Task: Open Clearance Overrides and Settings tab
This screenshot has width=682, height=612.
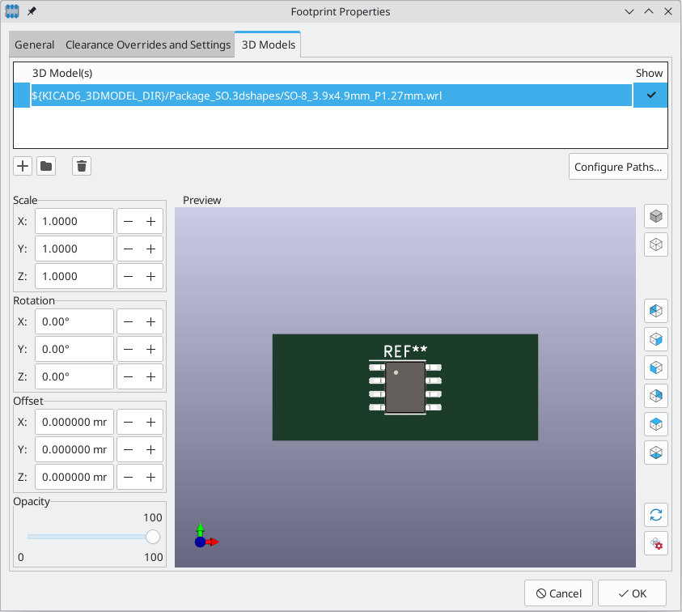Action: (148, 45)
